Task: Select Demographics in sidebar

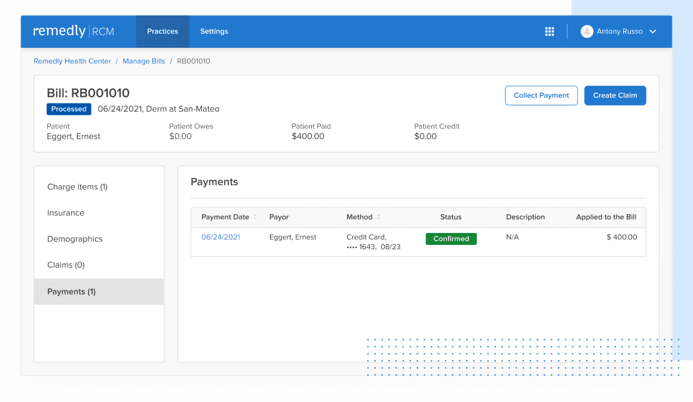Action: pos(99,239)
